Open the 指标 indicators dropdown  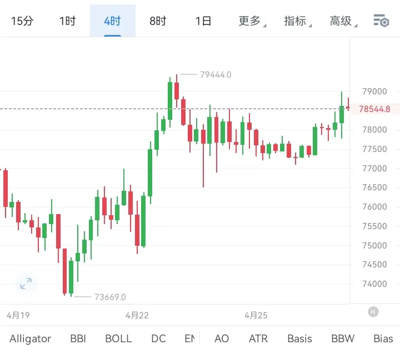[x=297, y=21]
